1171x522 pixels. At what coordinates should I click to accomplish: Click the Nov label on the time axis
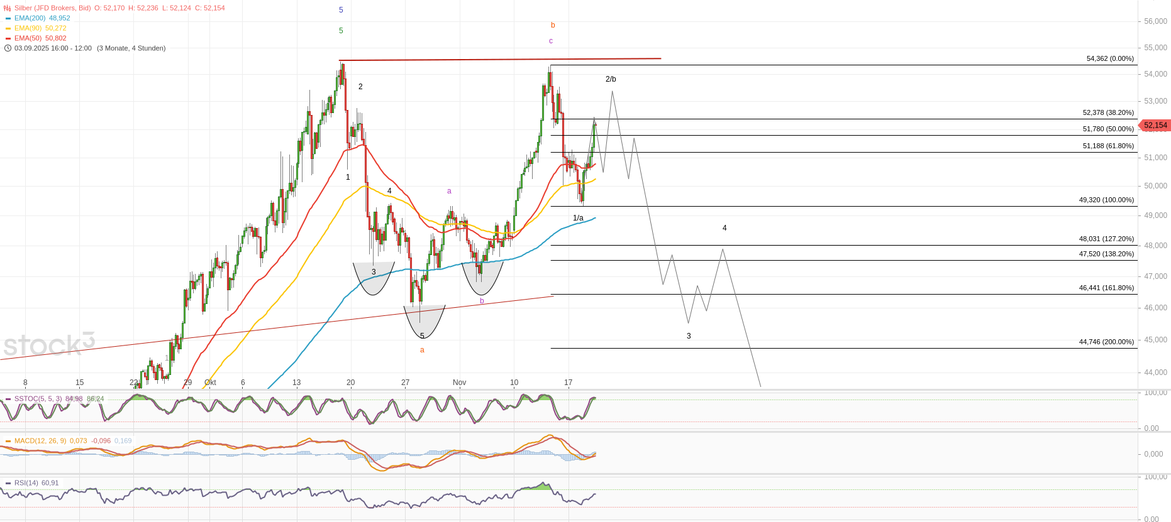pyautogui.click(x=459, y=383)
